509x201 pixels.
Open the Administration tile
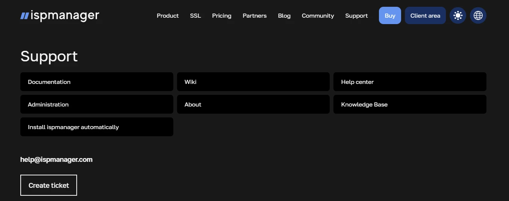97,104
